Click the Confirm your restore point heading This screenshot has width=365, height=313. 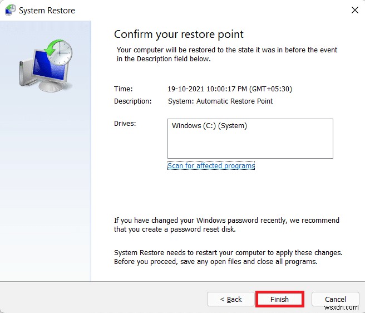click(x=179, y=35)
